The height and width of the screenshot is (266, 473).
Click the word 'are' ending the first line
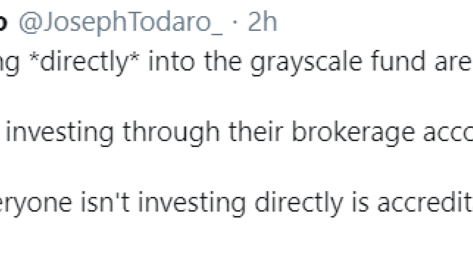pyautogui.click(x=453, y=63)
